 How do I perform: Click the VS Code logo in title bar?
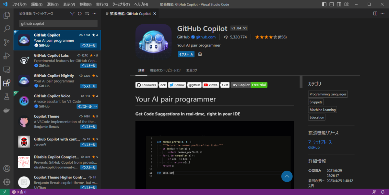point(5,4)
